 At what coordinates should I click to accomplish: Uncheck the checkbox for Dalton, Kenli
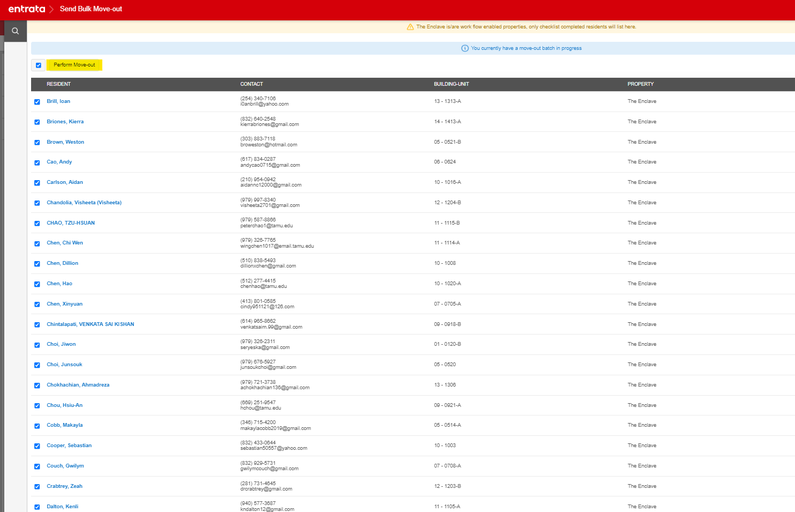(37, 507)
